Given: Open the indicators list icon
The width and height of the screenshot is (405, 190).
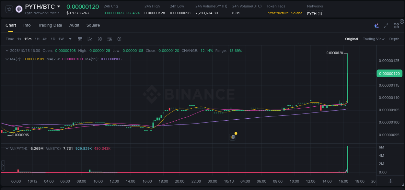Looking at the screenshot, I should [x=109, y=39].
